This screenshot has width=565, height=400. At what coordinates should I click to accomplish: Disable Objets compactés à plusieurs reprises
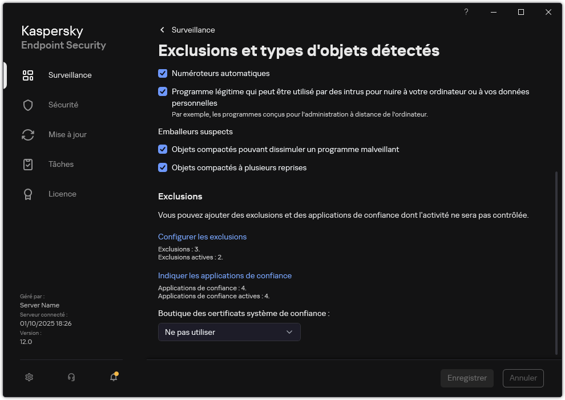[x=163, y=167]
